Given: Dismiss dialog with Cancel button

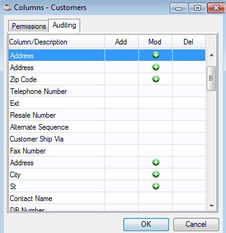Looking at the screenshot, I should pyautogui.click(x=196, y=224).
